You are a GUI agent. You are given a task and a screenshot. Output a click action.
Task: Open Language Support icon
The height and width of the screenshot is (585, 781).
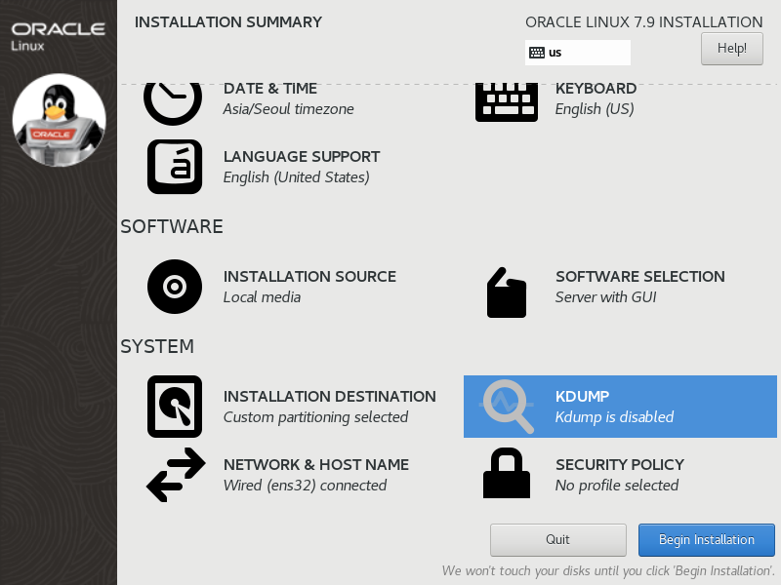[x=175, y=167]
